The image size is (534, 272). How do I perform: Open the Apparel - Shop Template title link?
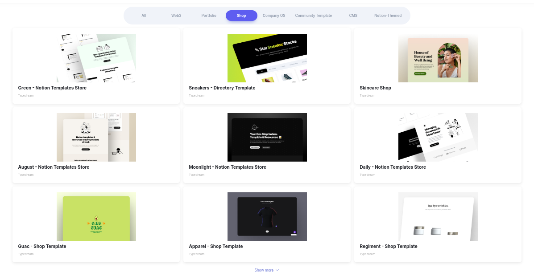[x=216, y=247]
